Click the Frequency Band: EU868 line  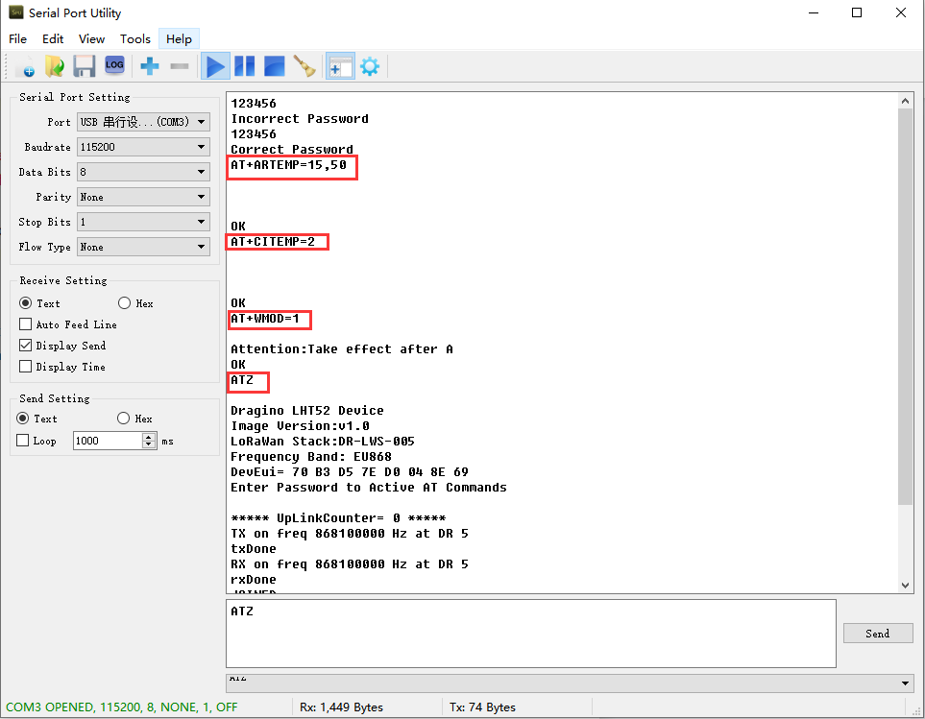point(311,457)
